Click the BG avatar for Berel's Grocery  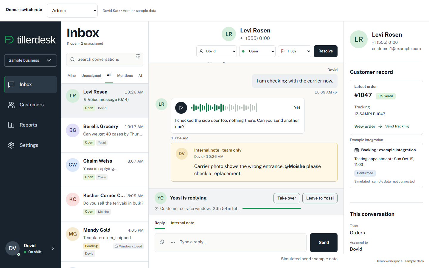(x=73, y=130)
